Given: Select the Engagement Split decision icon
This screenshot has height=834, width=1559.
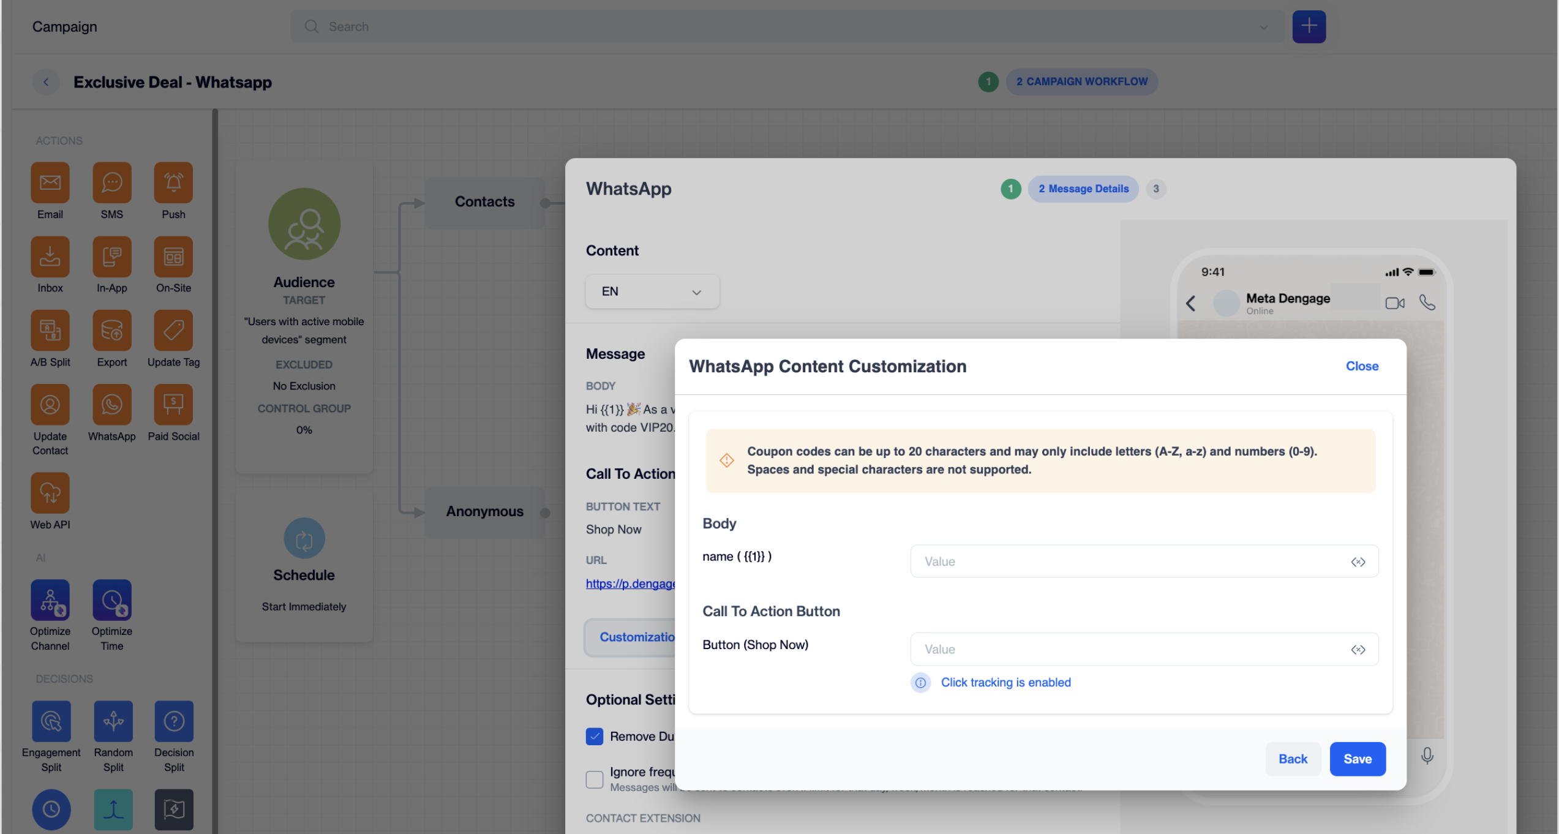Looking at the screenshot, I should pyautogui.click(x=51, y=721).
